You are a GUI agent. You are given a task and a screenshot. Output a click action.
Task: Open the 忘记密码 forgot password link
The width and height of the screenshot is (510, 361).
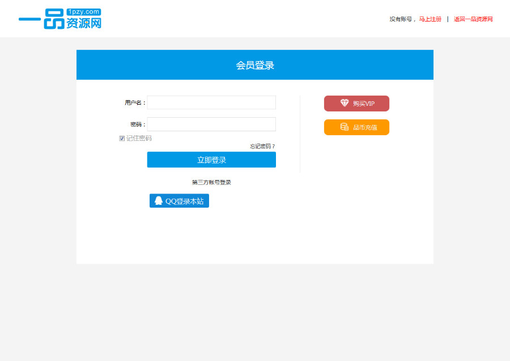tap(261, 145)
